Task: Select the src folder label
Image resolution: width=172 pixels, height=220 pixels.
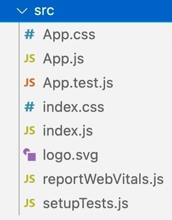Action: 44,11
